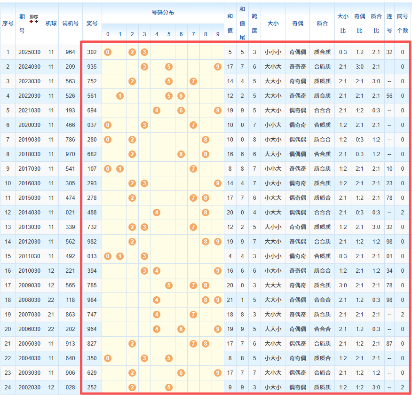Select period number 2025030

(x=30, y=52)
